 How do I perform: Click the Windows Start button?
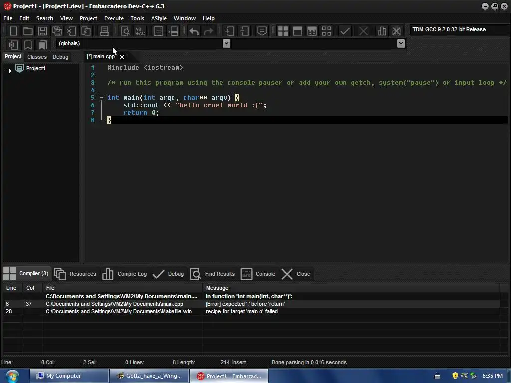click(12, 376)
